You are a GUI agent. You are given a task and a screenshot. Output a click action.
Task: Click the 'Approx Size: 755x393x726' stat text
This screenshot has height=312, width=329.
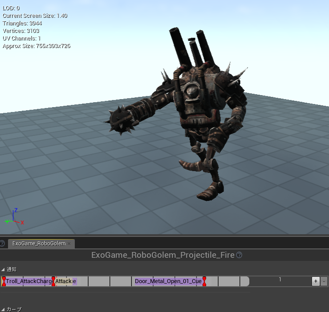37,46
